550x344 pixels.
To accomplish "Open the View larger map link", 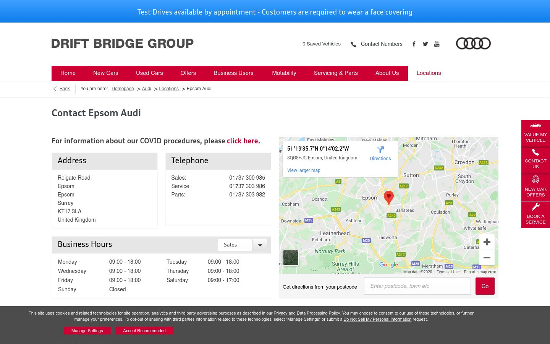I will (304, 170).
